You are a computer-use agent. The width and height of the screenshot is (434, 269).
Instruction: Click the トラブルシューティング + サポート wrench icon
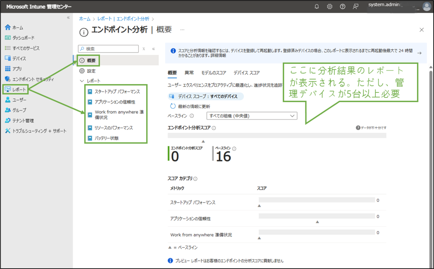8,131
